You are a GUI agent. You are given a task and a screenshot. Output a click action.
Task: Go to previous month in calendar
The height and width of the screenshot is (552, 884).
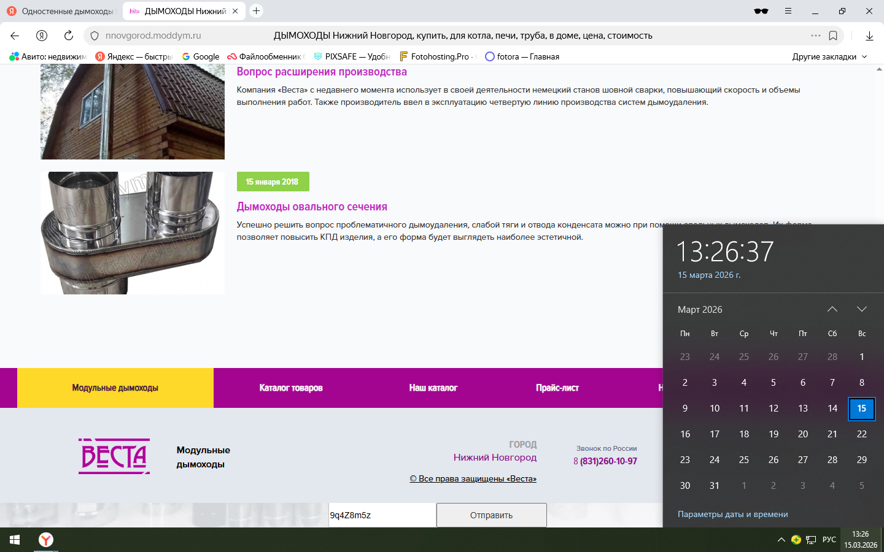click(x=832, y=309)
